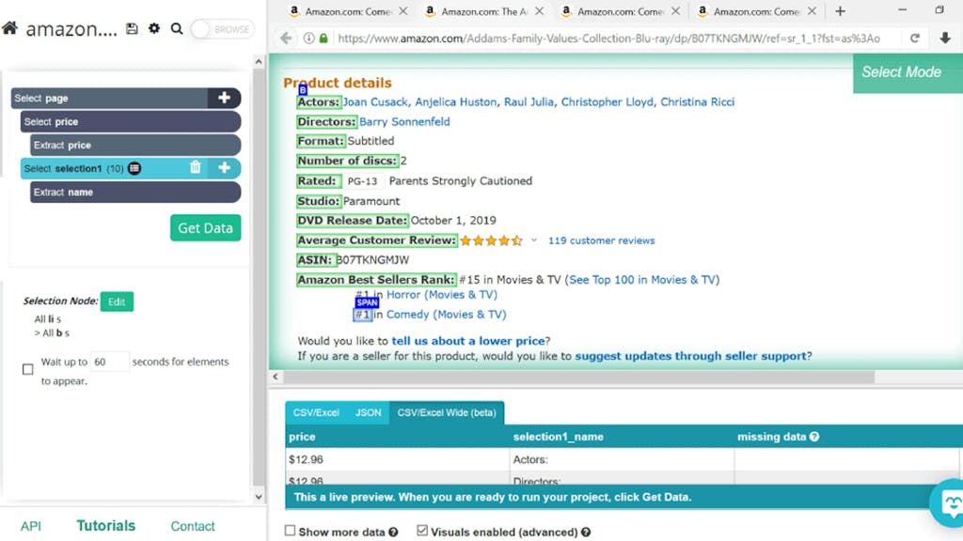
Task: Open help for Visuals enabled option
Action: pos(586,533)
